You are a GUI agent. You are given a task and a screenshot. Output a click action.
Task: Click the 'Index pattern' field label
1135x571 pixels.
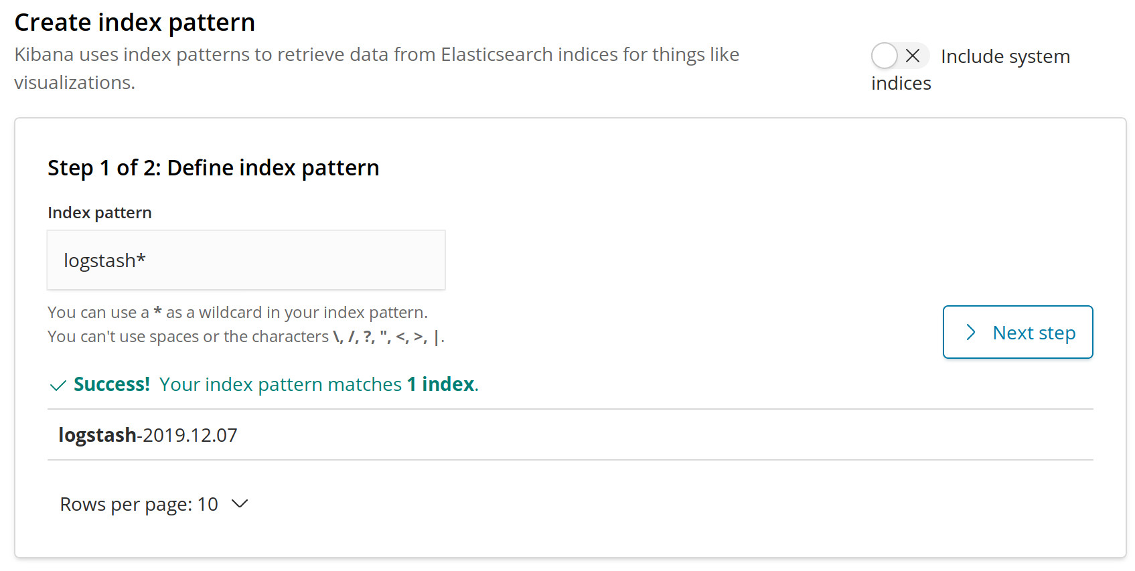point(100,213)
